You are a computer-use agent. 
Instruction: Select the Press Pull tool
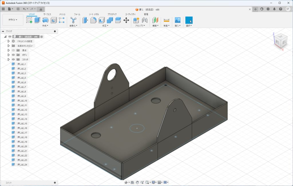point(85,20)
